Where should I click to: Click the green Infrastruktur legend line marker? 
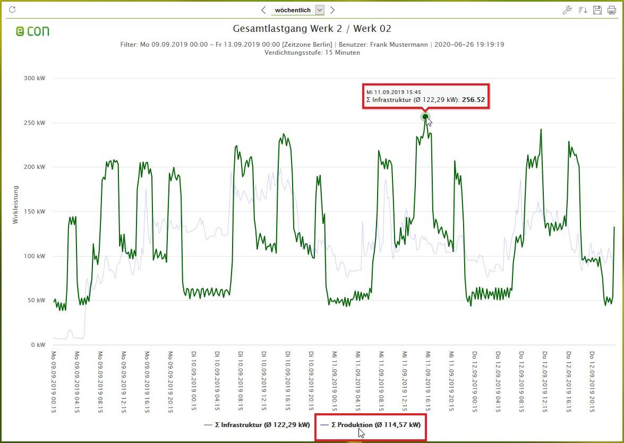click(x=209, y=425)
